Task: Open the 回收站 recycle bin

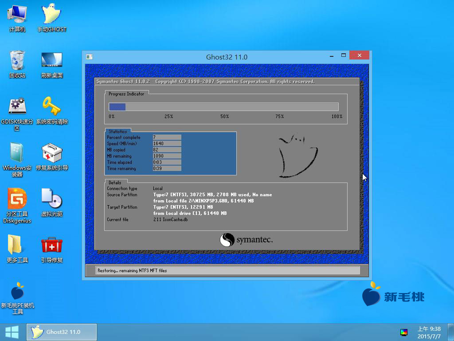Action: point(17,64)
